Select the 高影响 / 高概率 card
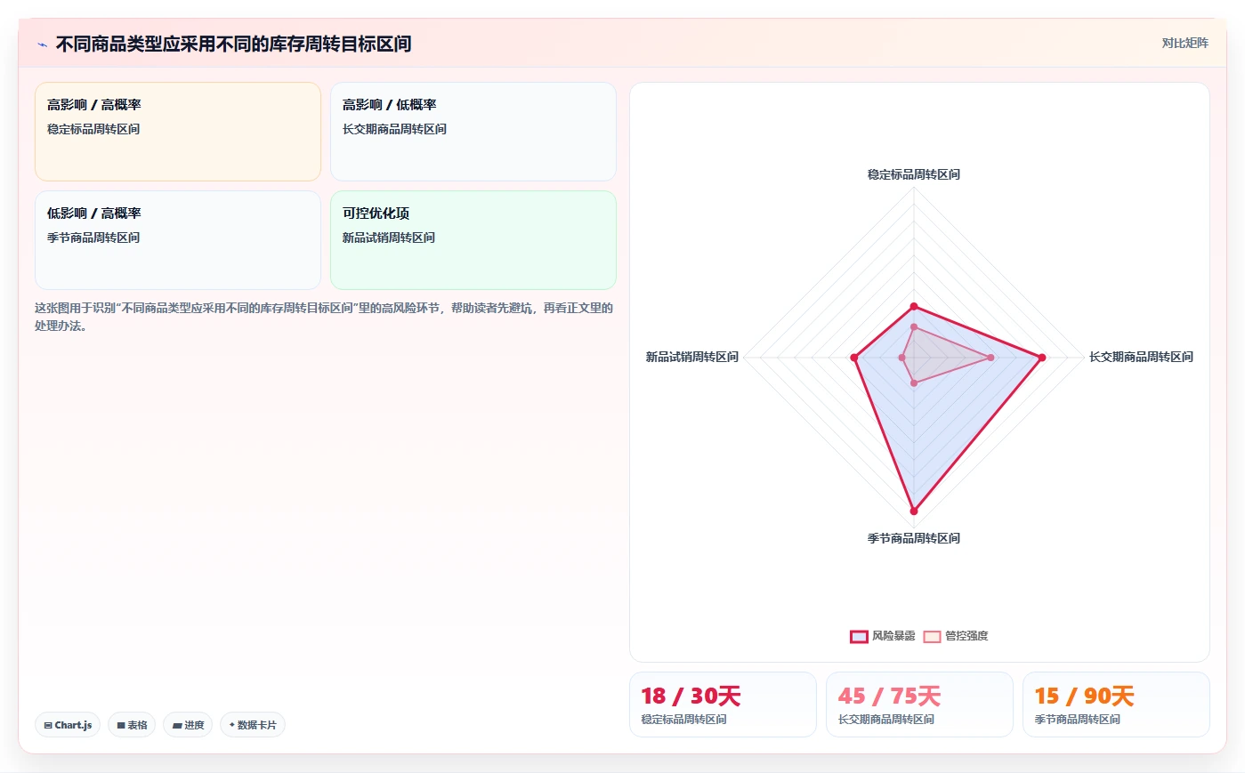1245x773 pixels. [178, 132]
